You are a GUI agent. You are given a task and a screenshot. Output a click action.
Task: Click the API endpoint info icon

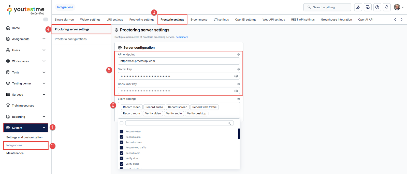pos(238,55)
